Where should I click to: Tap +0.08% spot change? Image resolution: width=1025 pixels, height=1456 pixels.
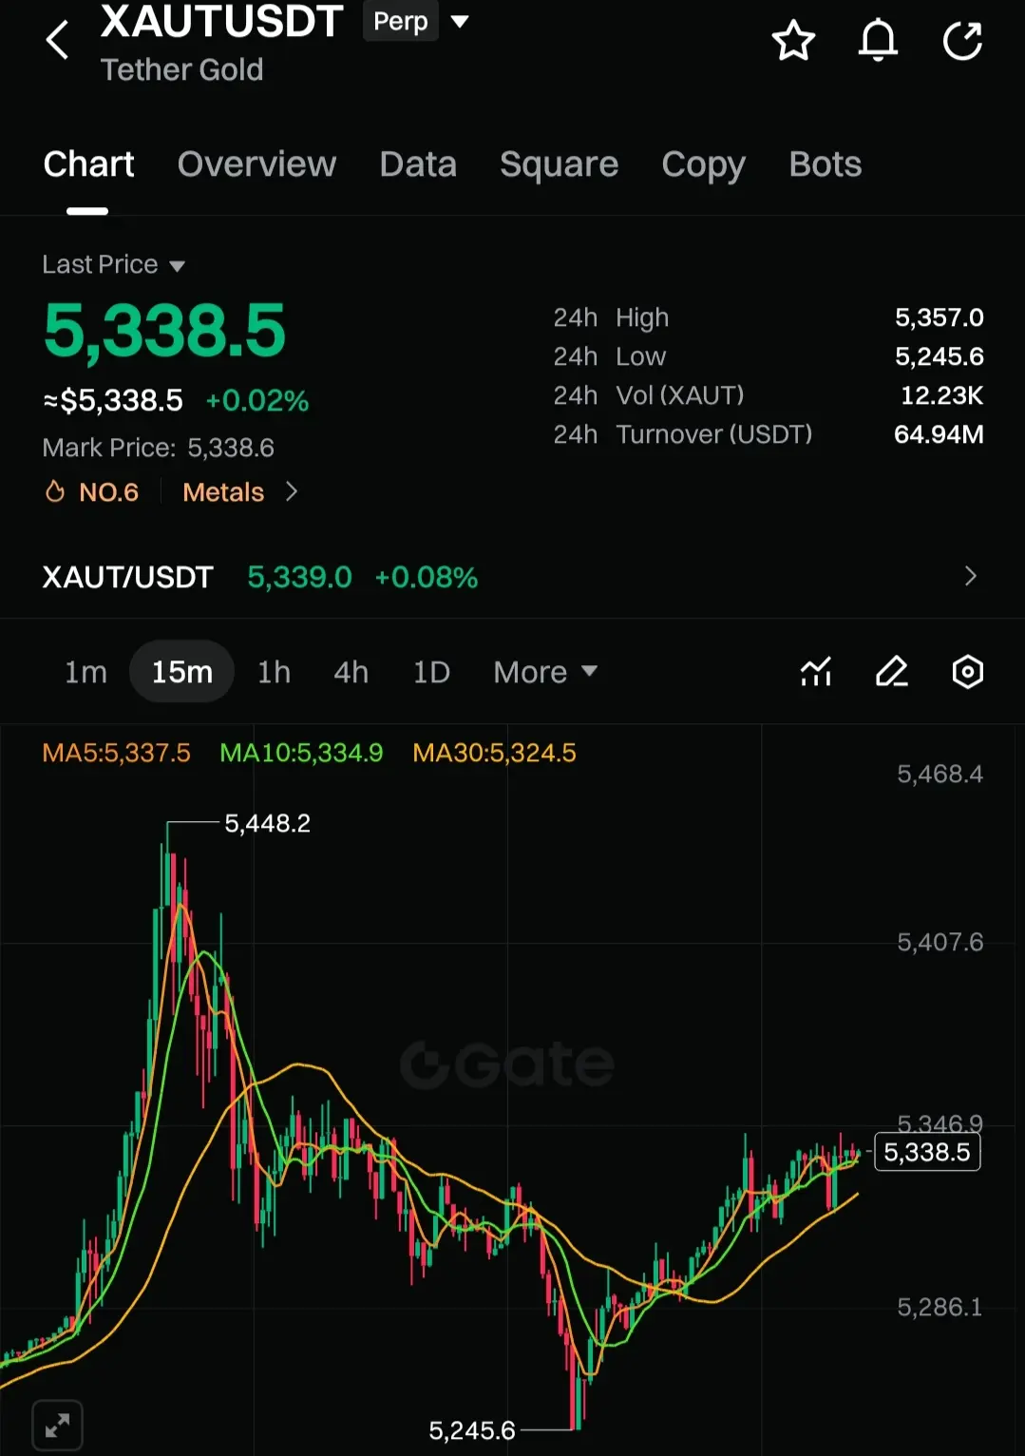[427, 577]
